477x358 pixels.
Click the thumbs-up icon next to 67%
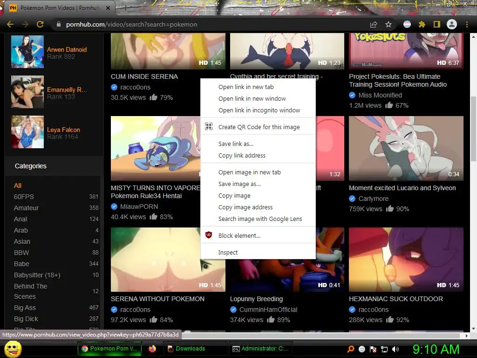click(389, 105)
